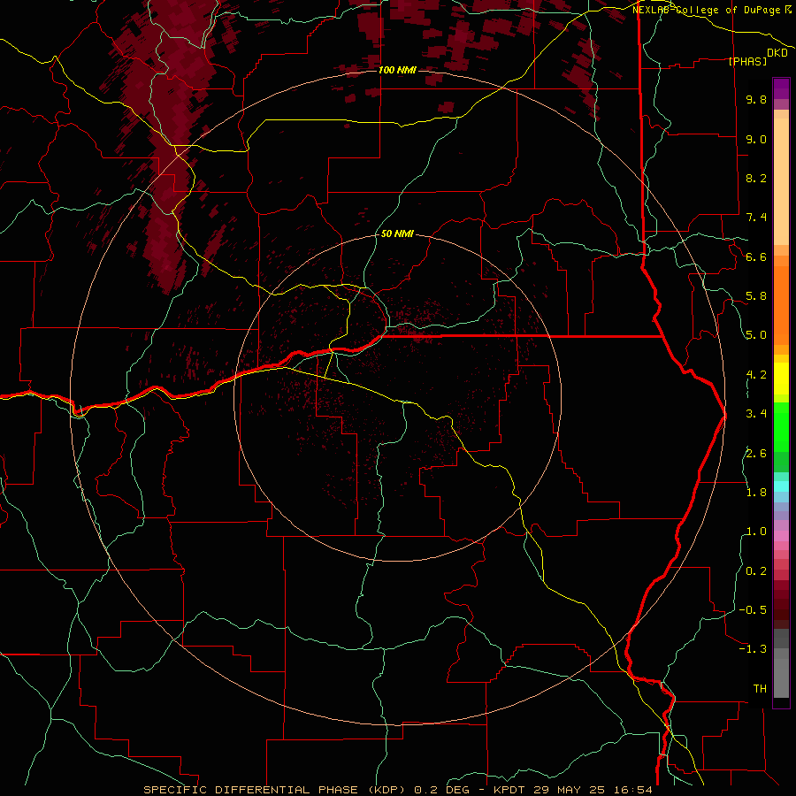
Task: Click the TH threshold label
Action: pos(760,689)
